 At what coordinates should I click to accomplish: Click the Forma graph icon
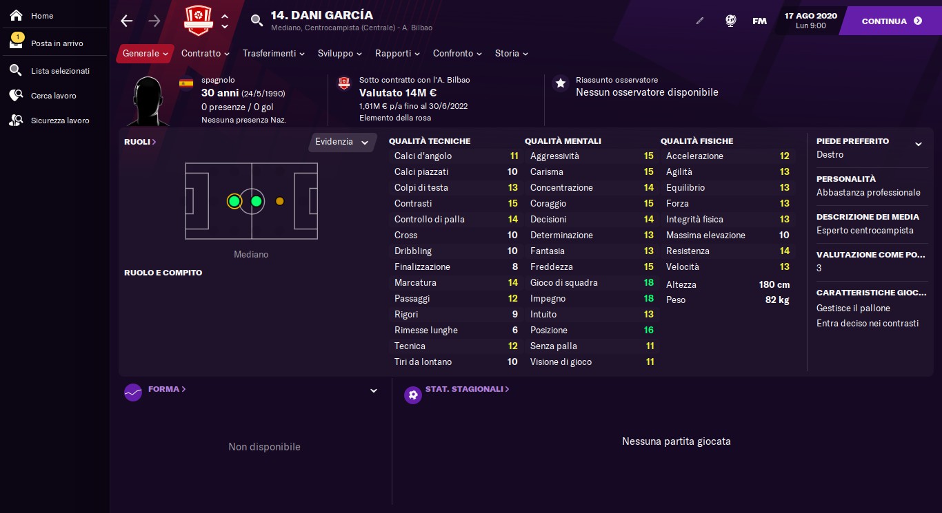133,392
